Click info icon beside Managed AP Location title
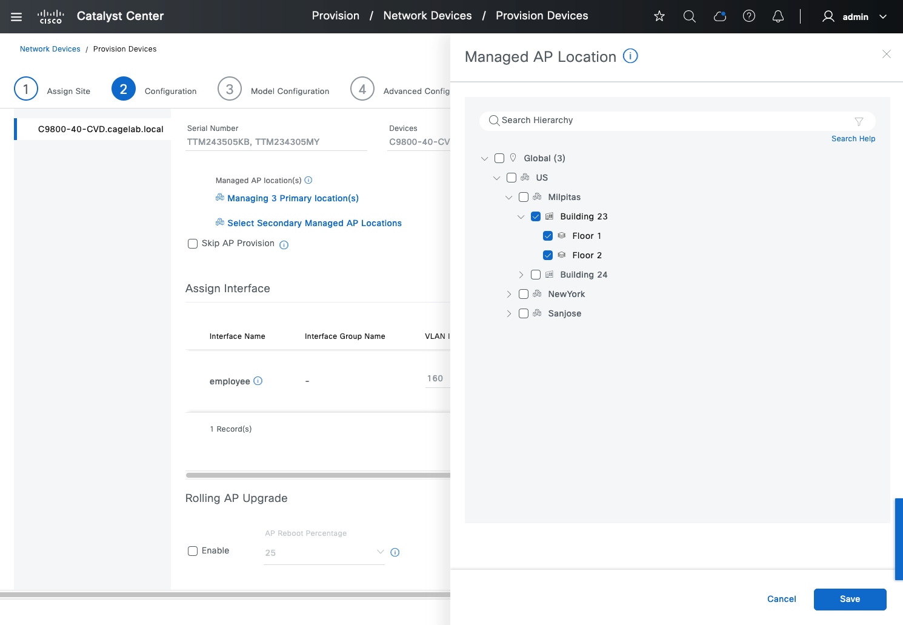 630,56
